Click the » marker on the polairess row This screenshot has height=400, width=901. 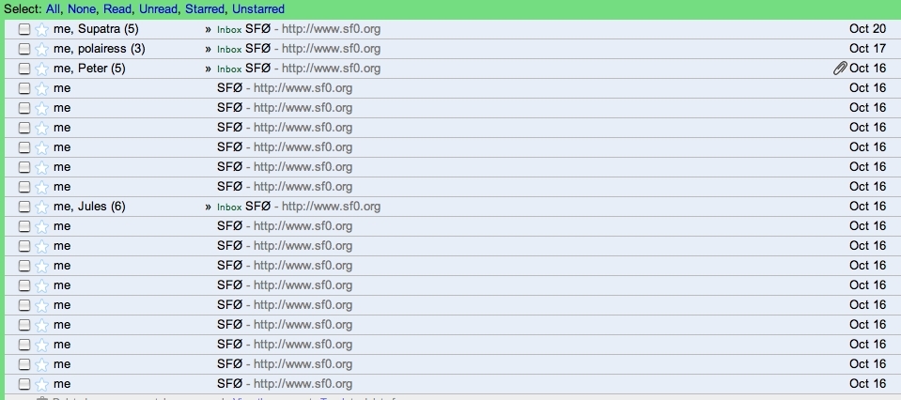click(209, 49)
